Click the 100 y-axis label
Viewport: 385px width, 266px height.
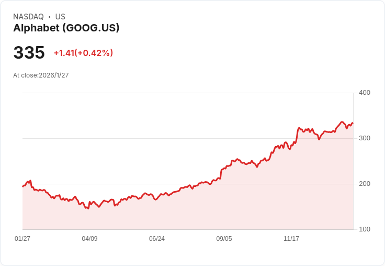click(364, 229)
